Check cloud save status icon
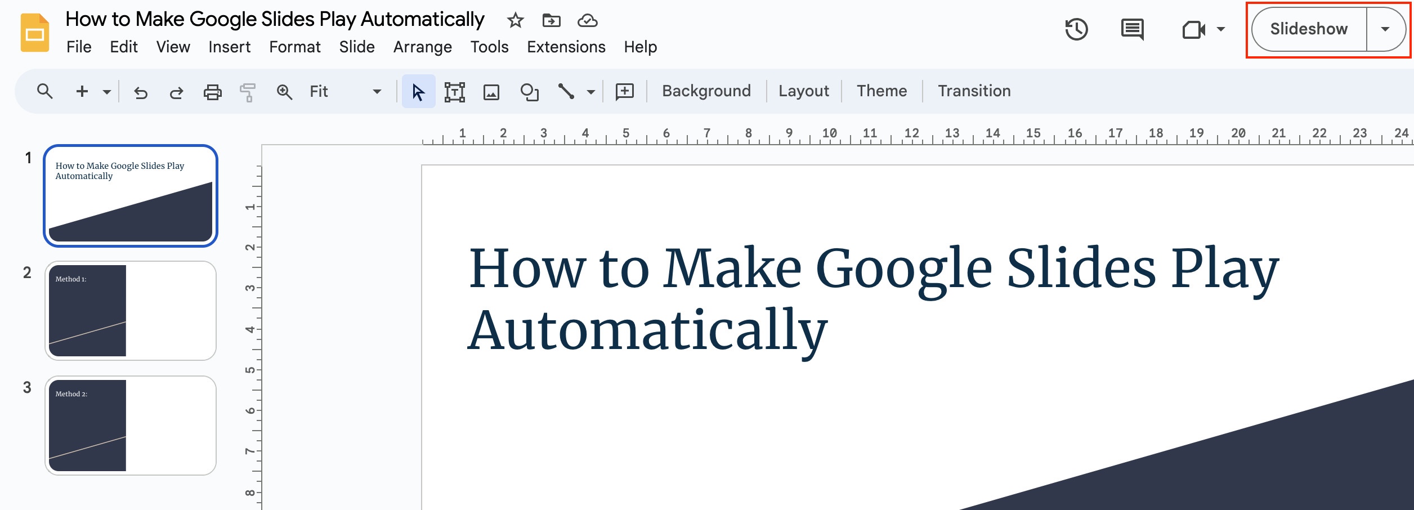This screenshot has width=1414, height=510. (587, 21)
